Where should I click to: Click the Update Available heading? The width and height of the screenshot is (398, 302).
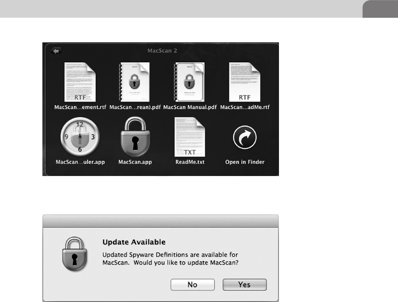click(134, 242)
